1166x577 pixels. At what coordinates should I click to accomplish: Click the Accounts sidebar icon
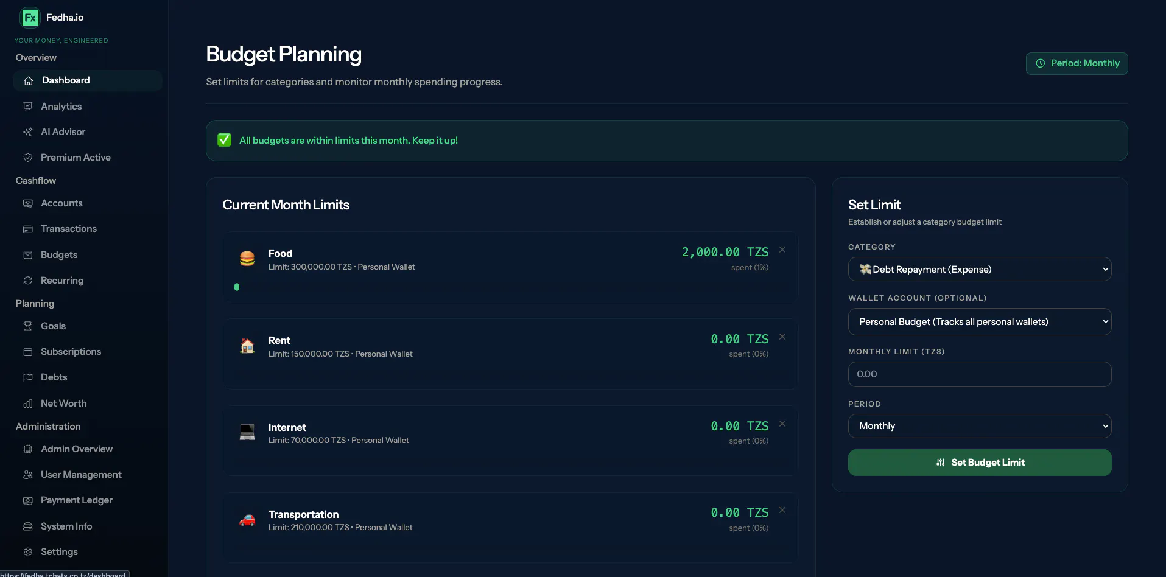(28, 203)
